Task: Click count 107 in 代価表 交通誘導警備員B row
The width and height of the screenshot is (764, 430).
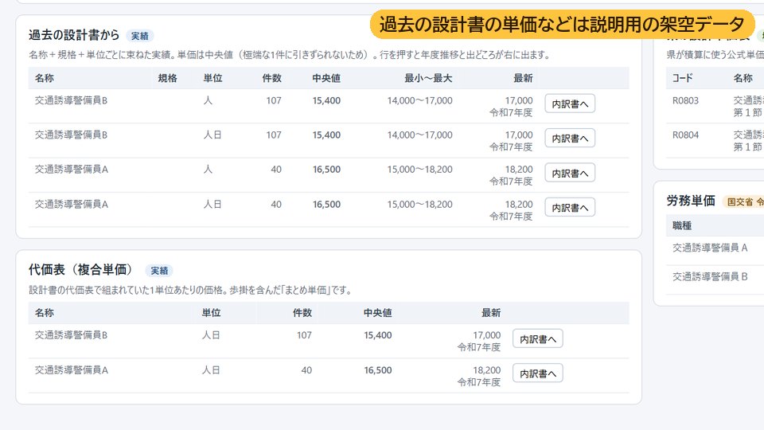Action: 304,335
